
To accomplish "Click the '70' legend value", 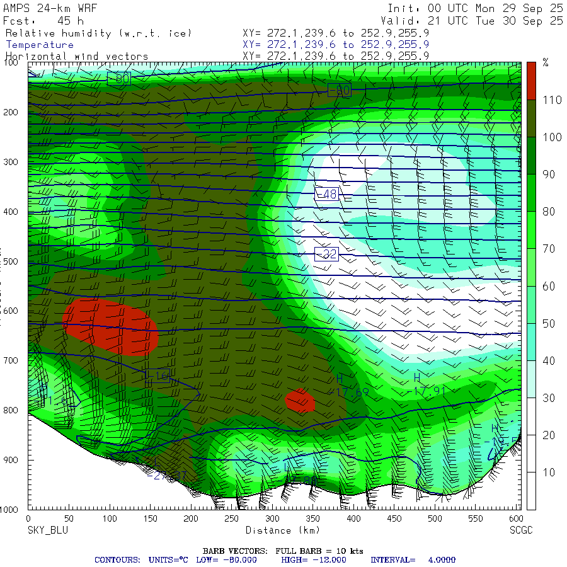I will pyautogui.click(x=549, y=249).
